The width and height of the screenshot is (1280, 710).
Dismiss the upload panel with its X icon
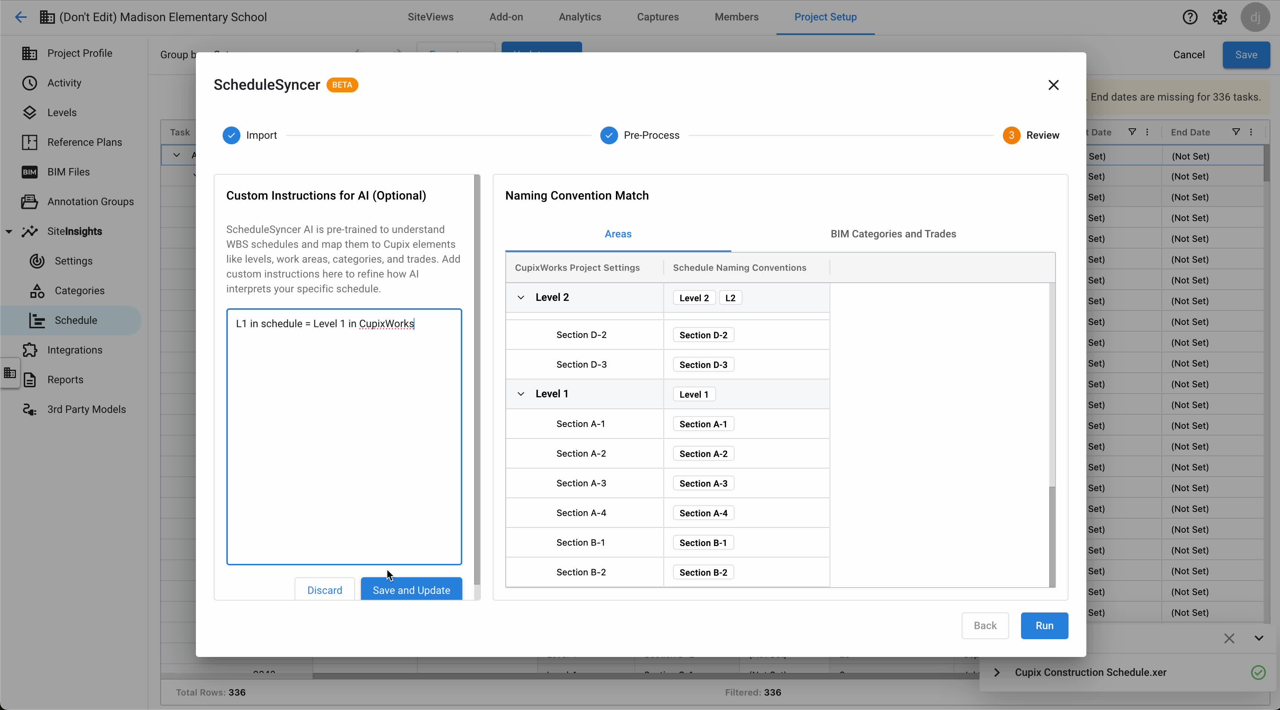point(1229,638)
